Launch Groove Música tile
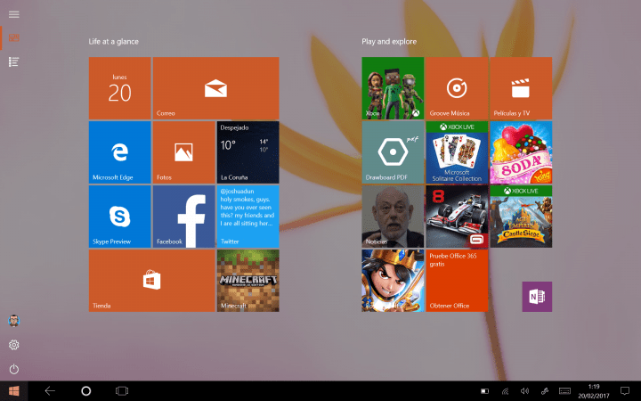This screenshot has height=401, width=641. [457, 88]
